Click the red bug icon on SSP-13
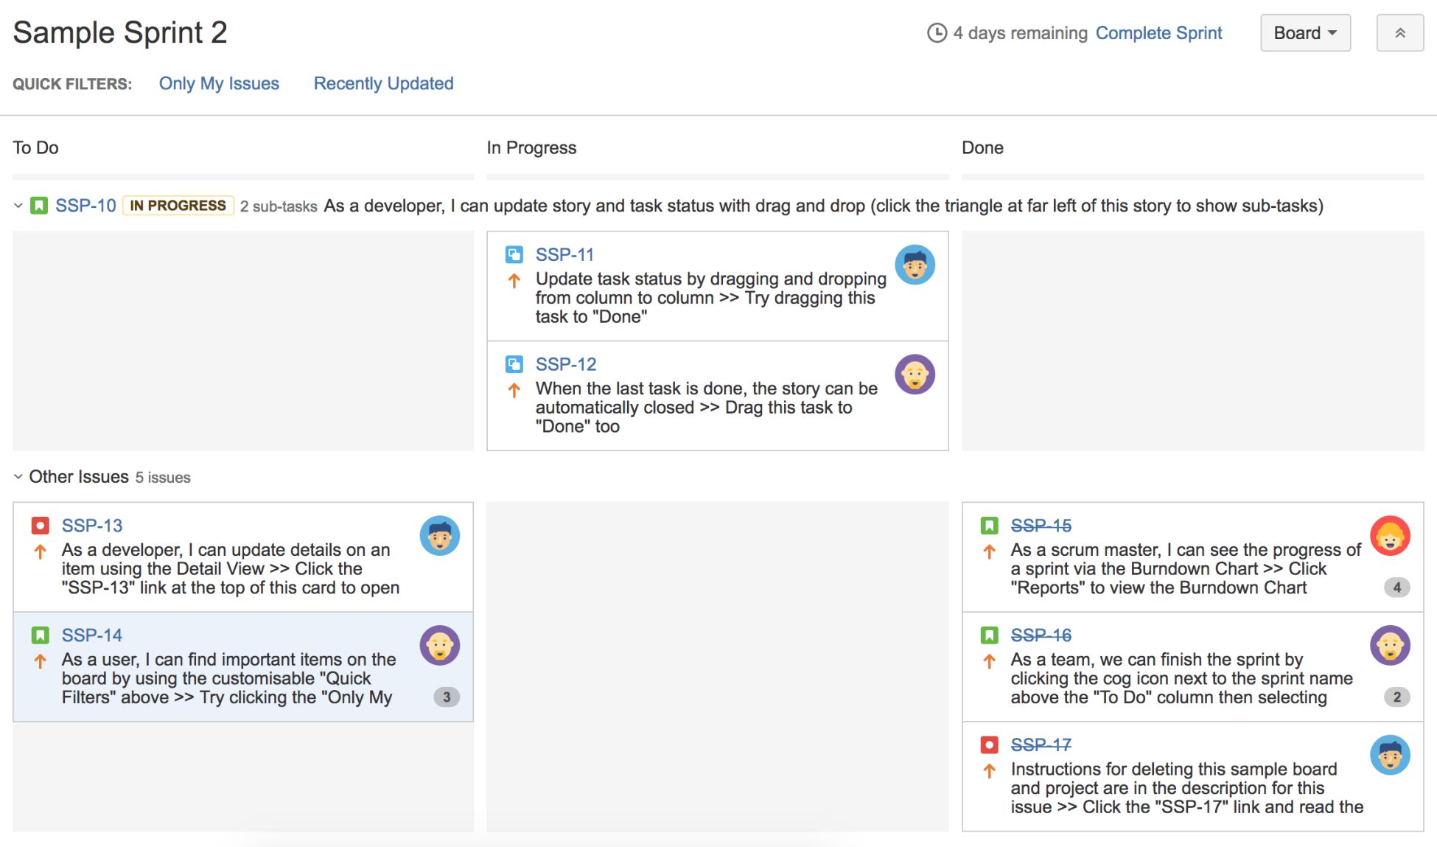The image size is (1437, 847). [x=40, y=526]
